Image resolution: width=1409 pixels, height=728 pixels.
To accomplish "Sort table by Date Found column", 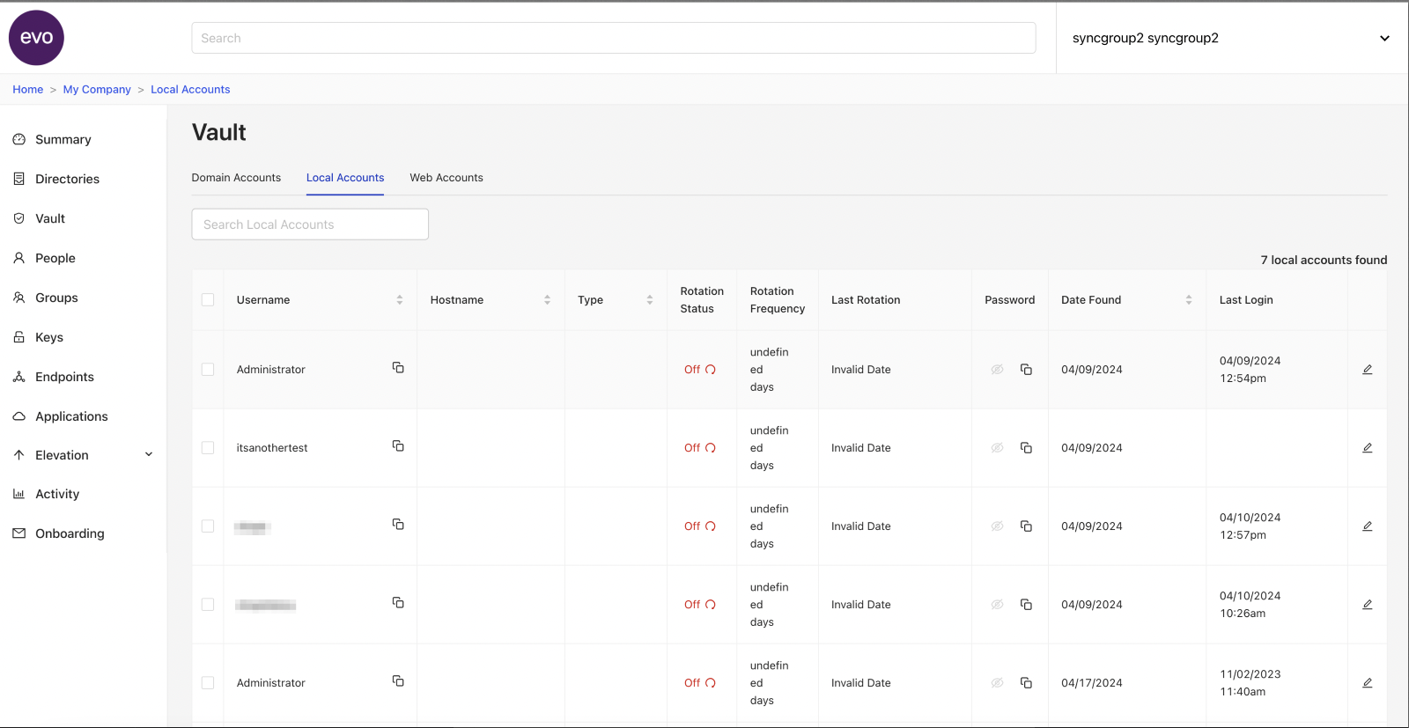I will click(x=1189, y=300).
